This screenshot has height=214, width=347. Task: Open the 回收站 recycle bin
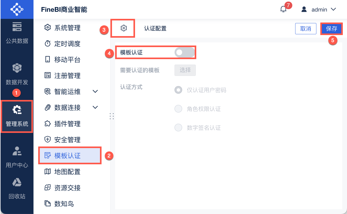(x=17, y=188)
